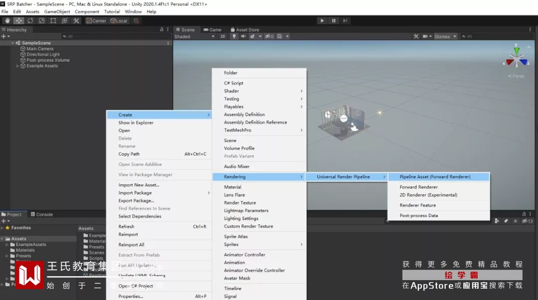538x300 pixels.
Task: Select the Scale tool
Action: click(42, 20)
